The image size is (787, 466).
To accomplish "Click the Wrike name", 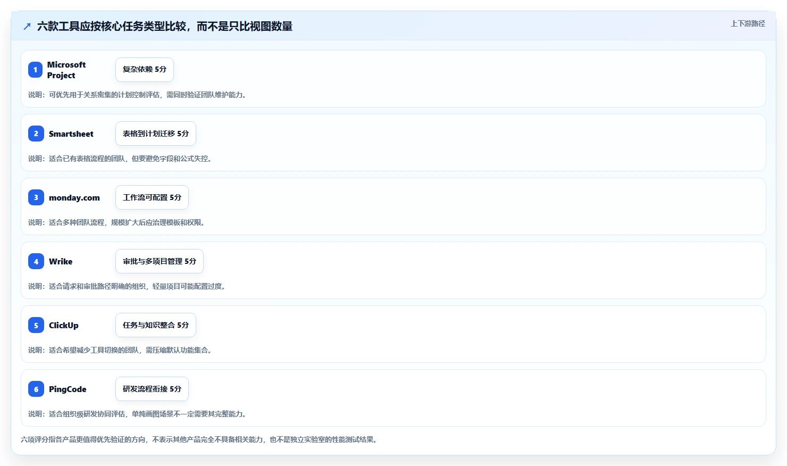I will [61, 262].
